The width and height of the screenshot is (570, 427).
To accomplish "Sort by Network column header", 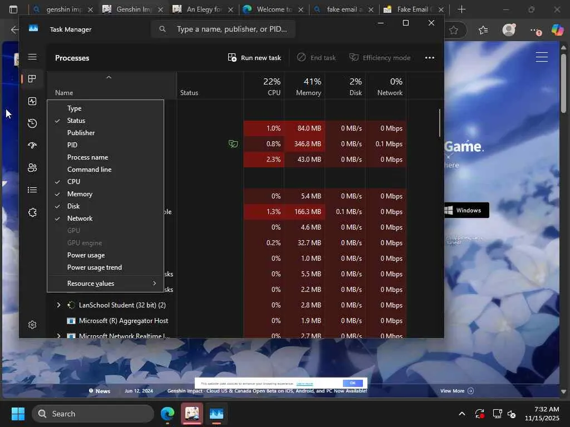I will pyautogui.click(x=386, y=86).
